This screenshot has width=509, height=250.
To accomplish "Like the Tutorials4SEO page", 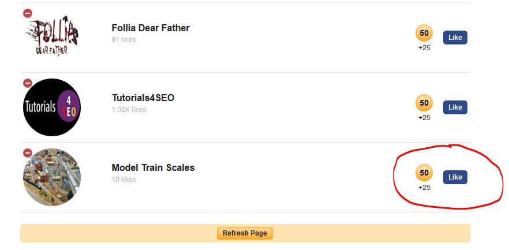I will (x=455, y=107).
